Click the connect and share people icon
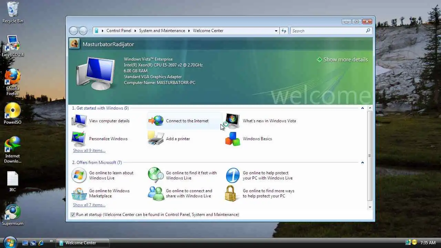This screenshot has height=248, width=441. click(156, 194)
